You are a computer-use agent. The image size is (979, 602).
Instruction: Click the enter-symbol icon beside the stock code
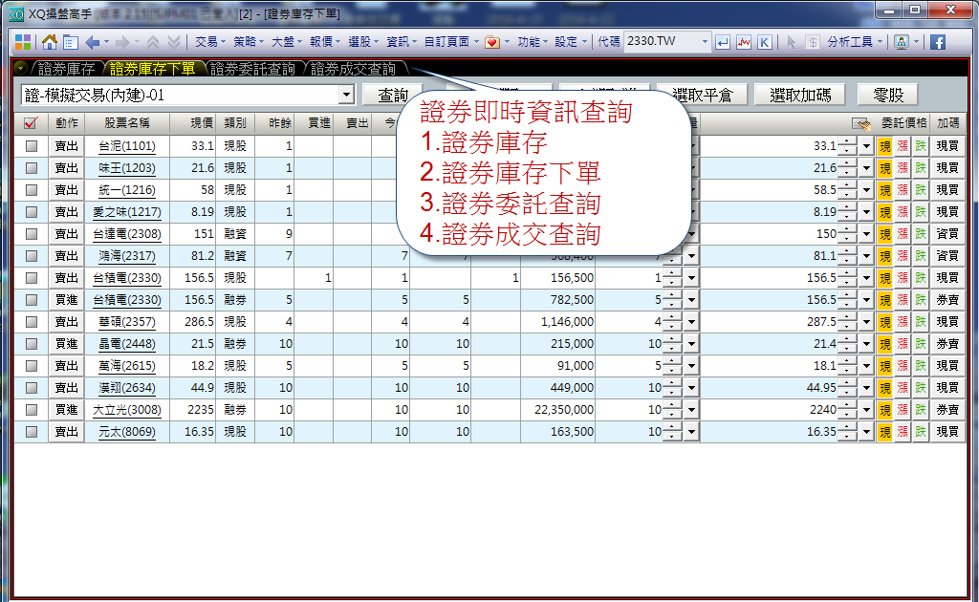point(723,42)
